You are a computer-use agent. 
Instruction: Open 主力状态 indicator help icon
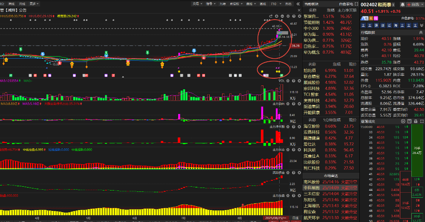coord(294,150)
